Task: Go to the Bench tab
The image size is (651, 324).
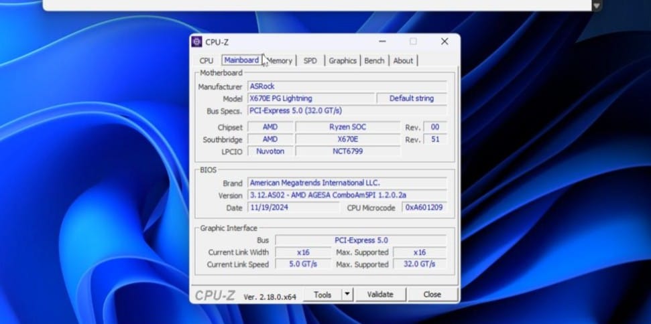Action: click(x=374, y=60)
